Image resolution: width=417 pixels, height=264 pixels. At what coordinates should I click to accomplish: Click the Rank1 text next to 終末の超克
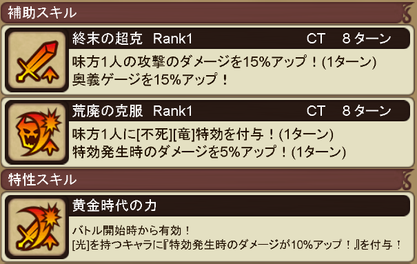click(x=172, y=39)
